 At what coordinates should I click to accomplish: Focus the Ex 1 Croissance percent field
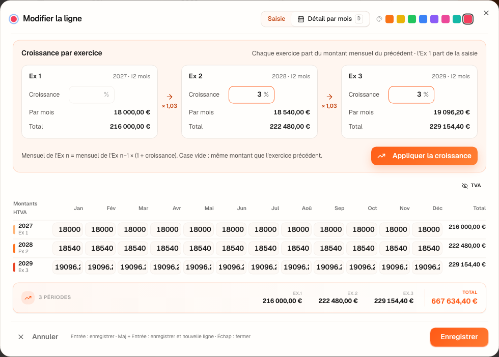pyautogui.click(x=92, y=95)
